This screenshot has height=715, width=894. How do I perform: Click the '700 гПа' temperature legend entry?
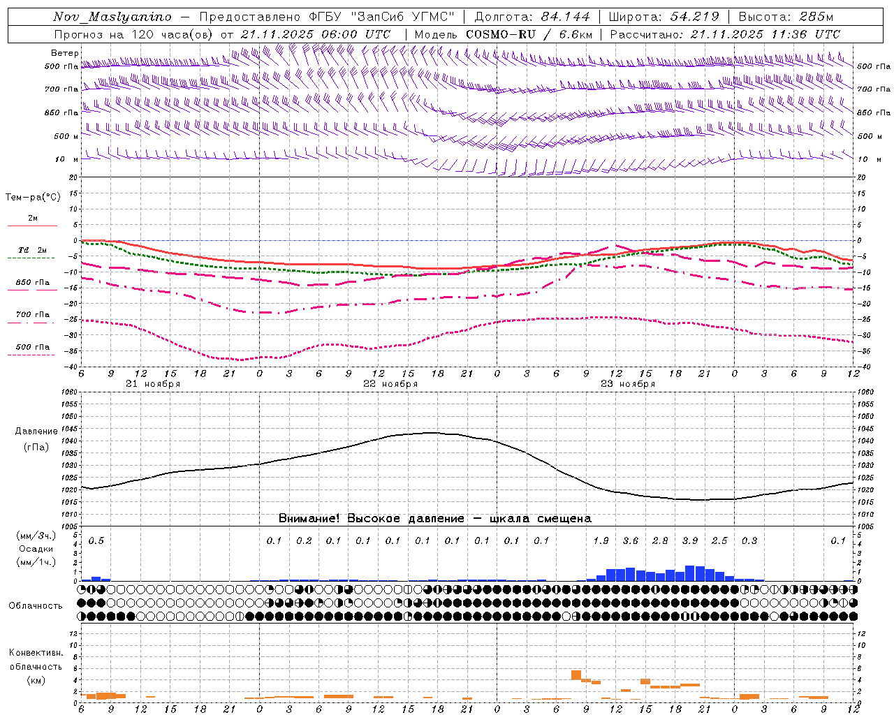(x=33, y=315)
